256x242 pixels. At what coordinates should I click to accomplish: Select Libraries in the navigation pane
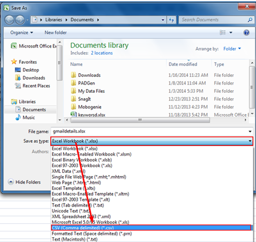23,101
